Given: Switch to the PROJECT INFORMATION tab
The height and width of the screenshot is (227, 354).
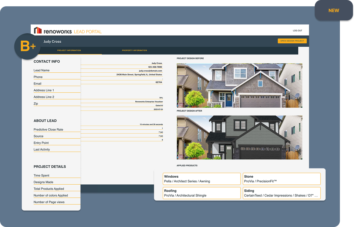Looking at the screenshot, I should (69, 50).
